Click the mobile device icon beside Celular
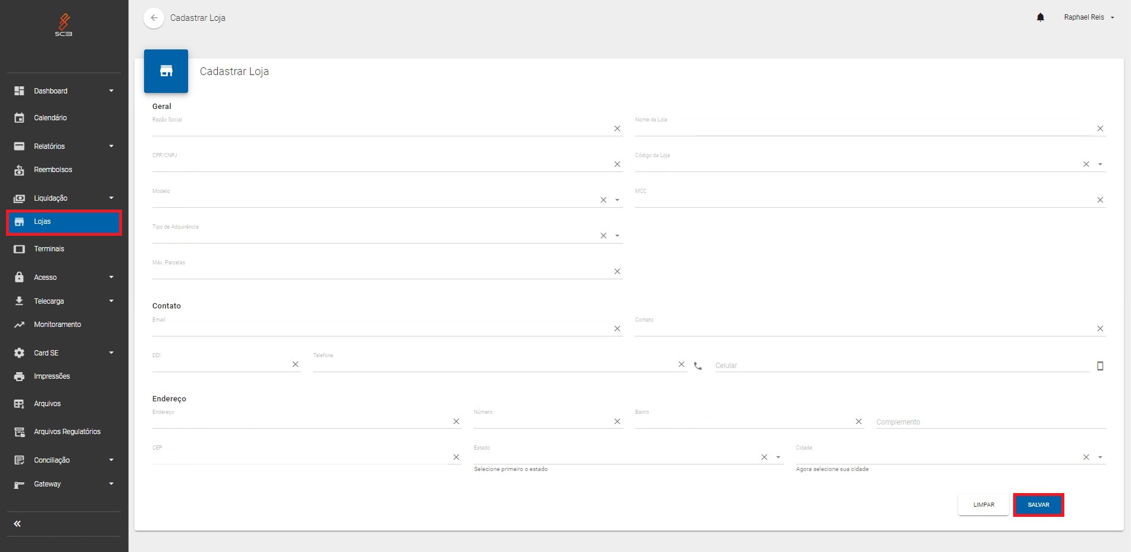The height and width of the screenshot is (552, 1131). coord(1100,366)
